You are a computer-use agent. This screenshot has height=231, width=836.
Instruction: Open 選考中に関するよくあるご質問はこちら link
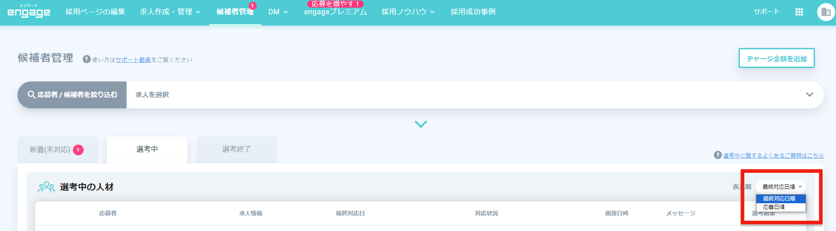tap(773, 155)
